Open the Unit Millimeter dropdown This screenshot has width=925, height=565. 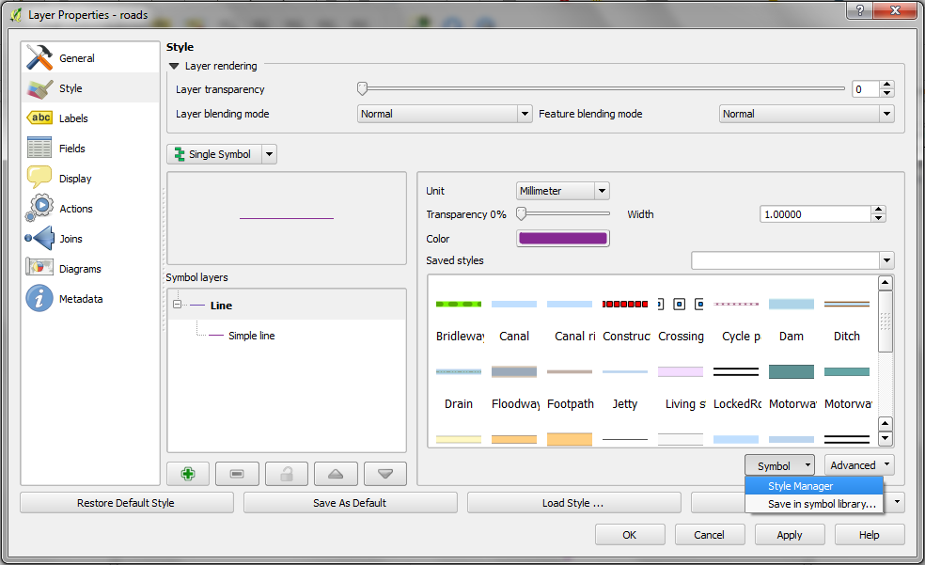click(x=563, y=191)
